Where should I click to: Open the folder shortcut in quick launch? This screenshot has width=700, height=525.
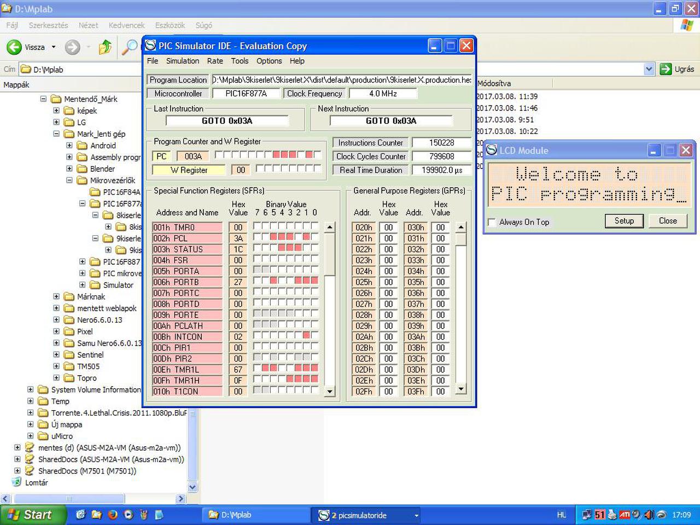coord(97,515)
